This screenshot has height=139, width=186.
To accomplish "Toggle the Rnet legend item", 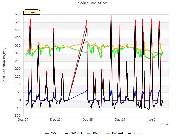I will [x=134, y=133].
